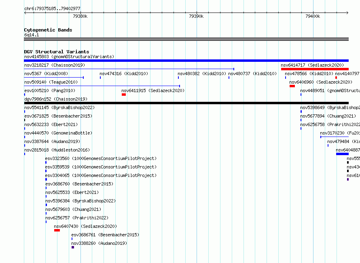This screenshot has height=263, width=360.
Task: Click esv1005210 (Pang2010) label
Action: click(50, 90)
